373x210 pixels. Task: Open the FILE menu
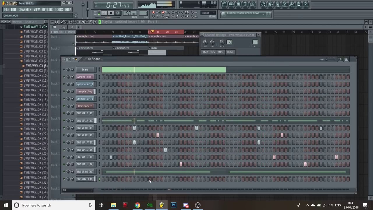[x=6, y=9]
